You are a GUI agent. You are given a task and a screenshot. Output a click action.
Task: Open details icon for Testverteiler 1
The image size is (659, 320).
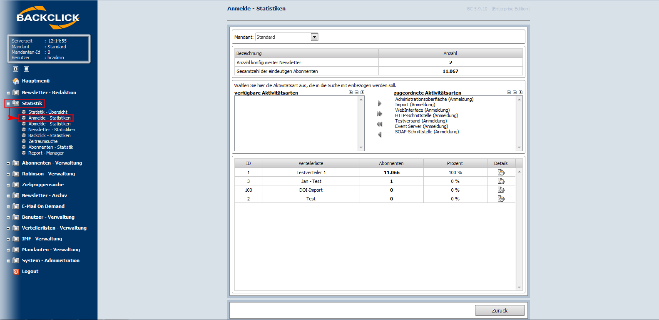(x=501, y=172)
